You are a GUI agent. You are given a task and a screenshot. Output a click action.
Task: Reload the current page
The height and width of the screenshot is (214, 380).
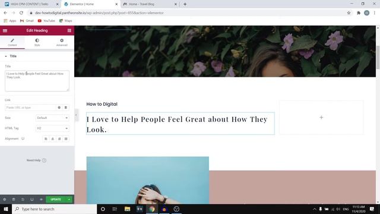click(x=21, y=13)
